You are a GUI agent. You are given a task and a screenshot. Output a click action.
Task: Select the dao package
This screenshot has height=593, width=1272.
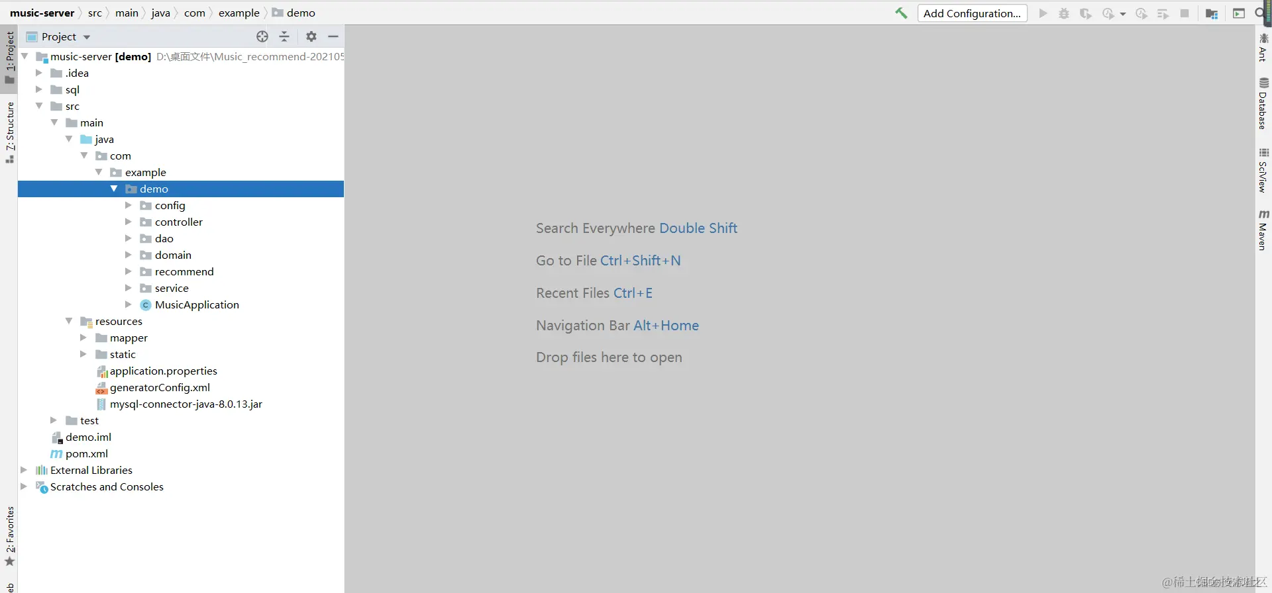(x=164, y=238)
